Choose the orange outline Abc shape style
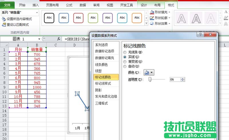229x140 pixels. point(137,18)
